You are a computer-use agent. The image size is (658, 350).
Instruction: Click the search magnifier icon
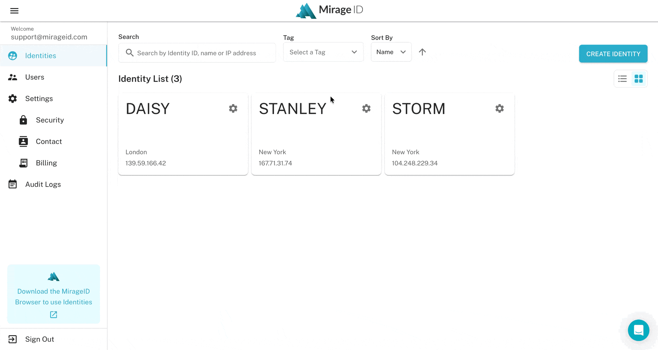[x=130, y=53]
